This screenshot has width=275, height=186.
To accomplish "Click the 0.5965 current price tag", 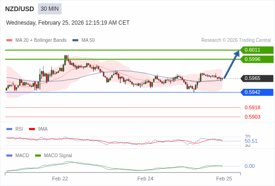I will [x=257, y=78].
